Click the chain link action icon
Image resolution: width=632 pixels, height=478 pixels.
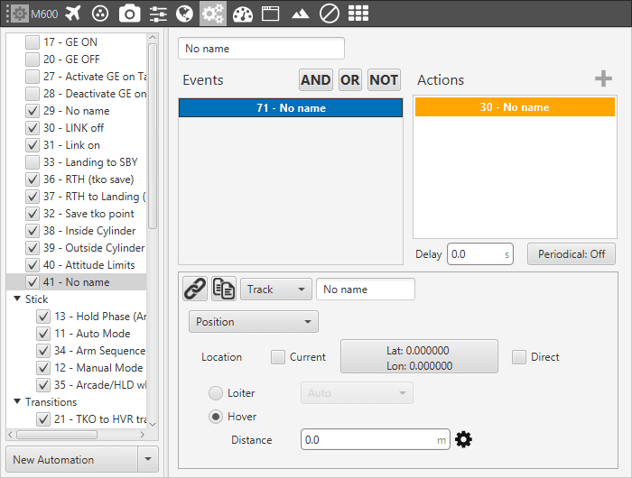(x=195, y=289)
